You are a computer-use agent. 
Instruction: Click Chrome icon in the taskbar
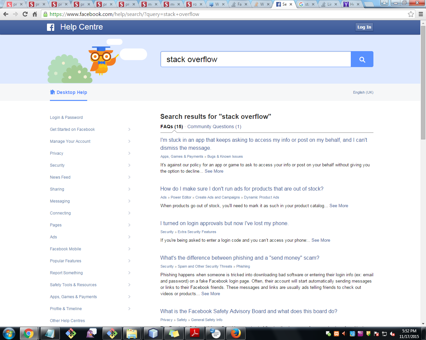click(x=29, y=333)
